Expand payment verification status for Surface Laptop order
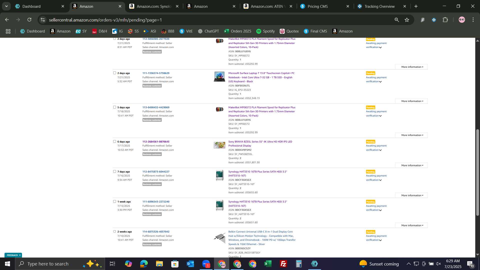This screenshot has height=270, width=480. coord(380,81)
